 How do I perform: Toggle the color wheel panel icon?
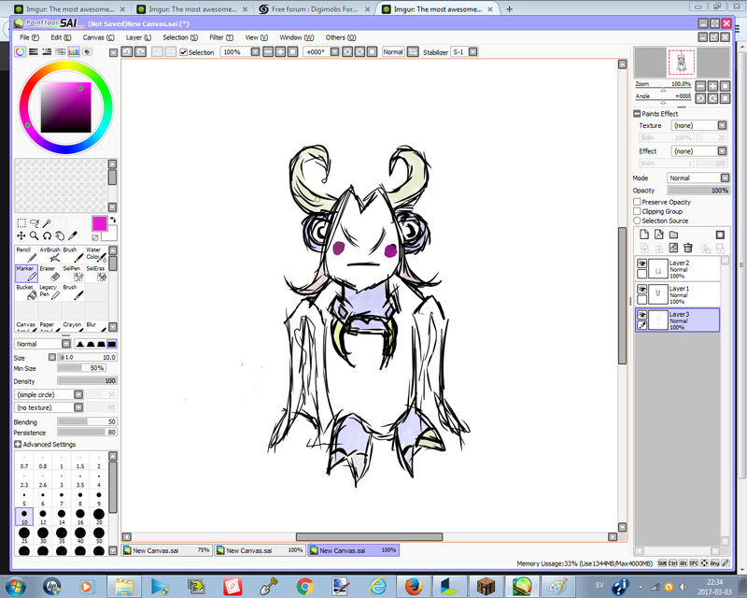pos(20,51)
